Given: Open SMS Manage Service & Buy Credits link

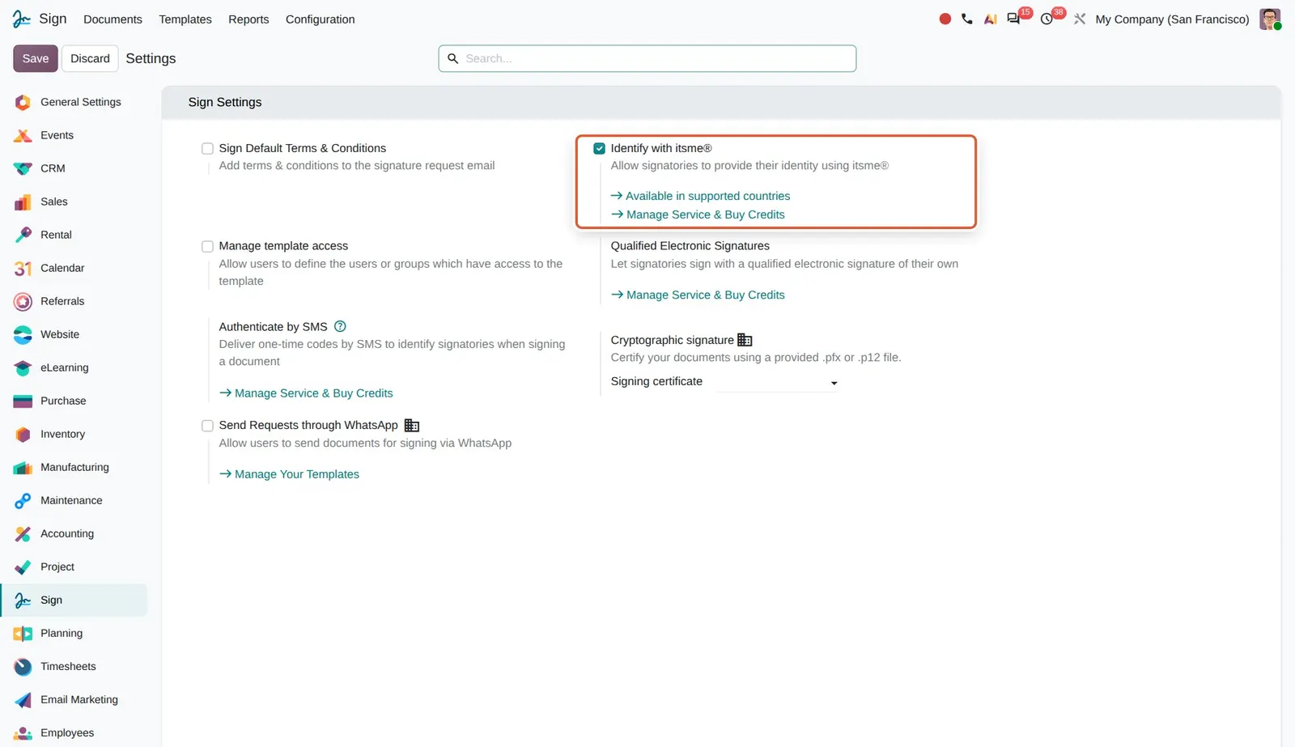Looking at the screenshot, I should [x=306, y=393].
